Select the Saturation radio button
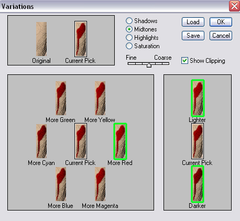The image size is (240, 221). 129,46
